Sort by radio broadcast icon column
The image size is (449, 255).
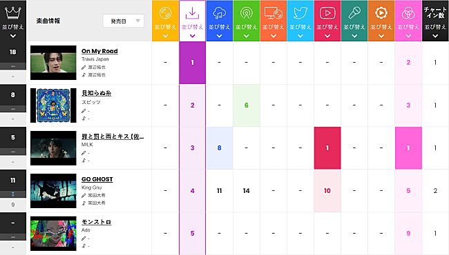click(x=247, y=21)
